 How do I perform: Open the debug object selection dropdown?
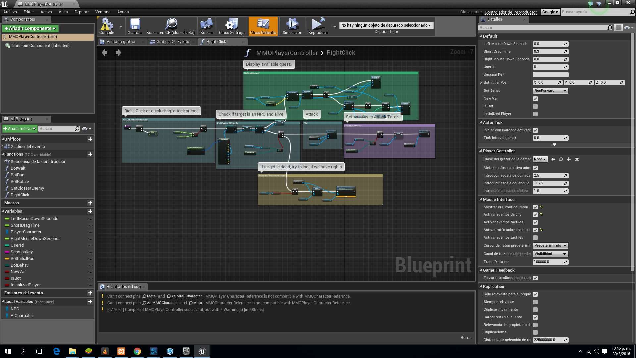pos(386,25)
